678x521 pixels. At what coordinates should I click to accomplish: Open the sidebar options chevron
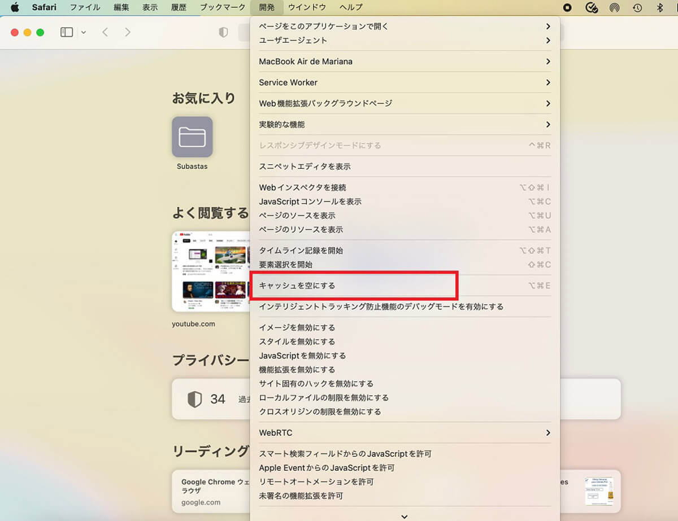[x=84, y=32]
